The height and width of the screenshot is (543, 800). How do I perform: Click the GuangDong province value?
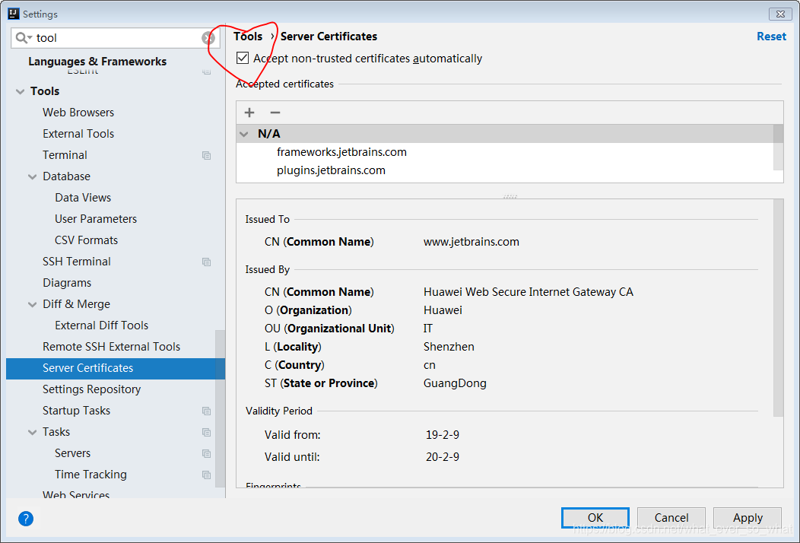click(x=455, y=383)
